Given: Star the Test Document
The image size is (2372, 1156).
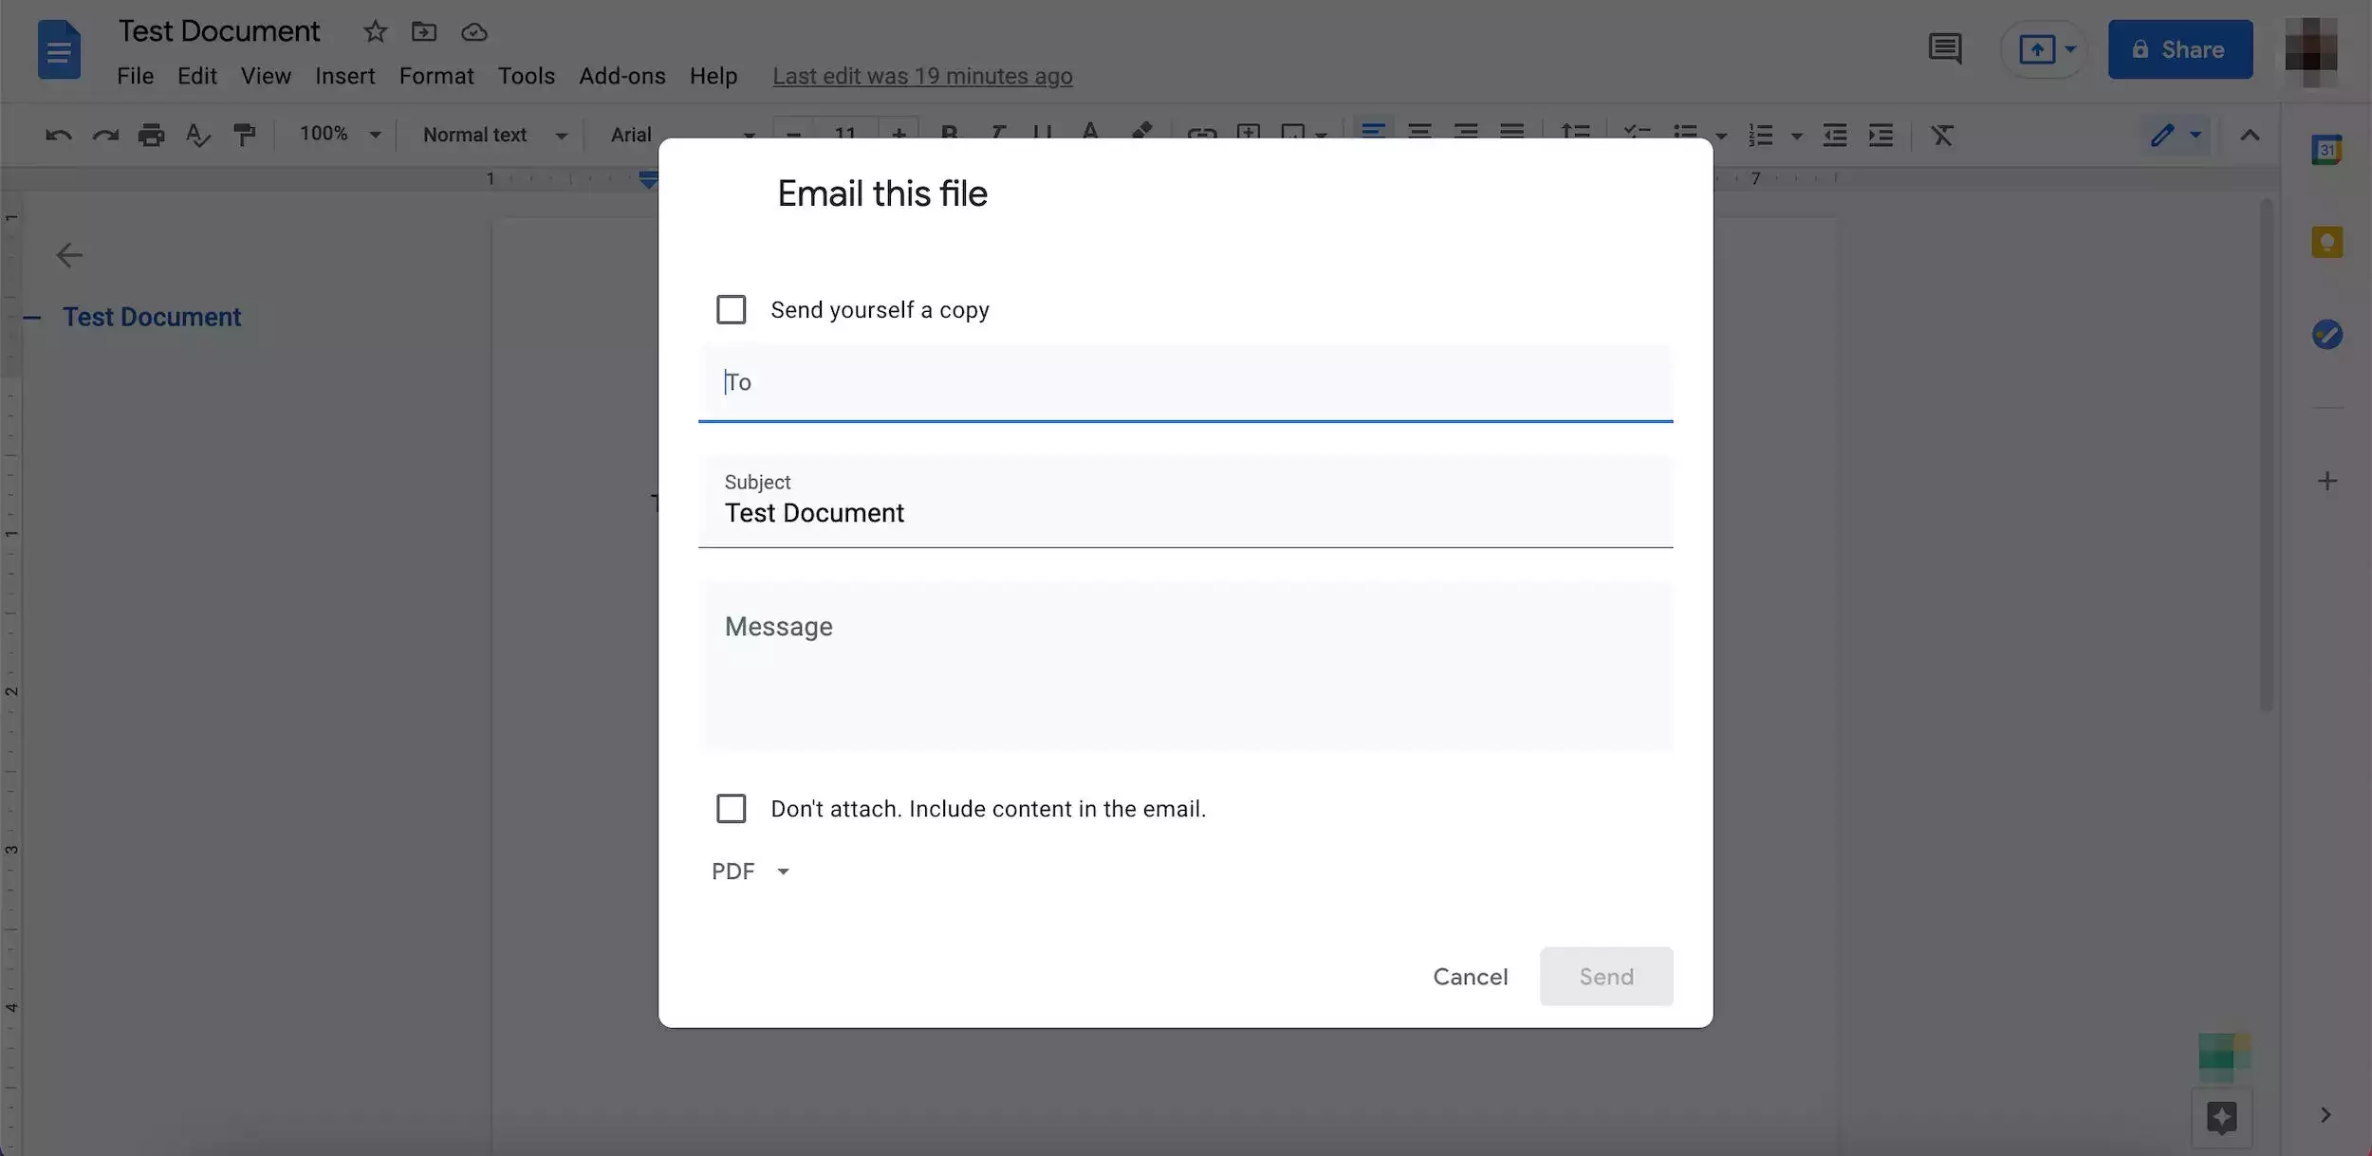Looking at the screenshot, I should [375, 32].
